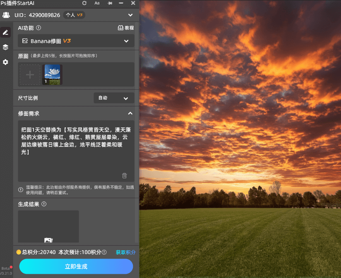341x278 pixels.
Task: Click the 个人 V3 account badge
Action: click(74, 15)
